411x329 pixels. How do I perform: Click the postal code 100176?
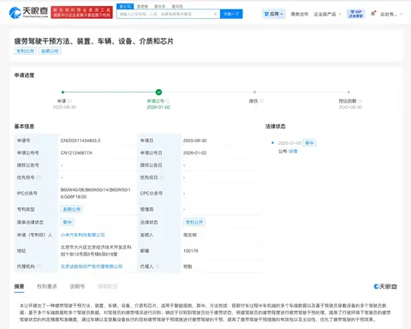191,251
